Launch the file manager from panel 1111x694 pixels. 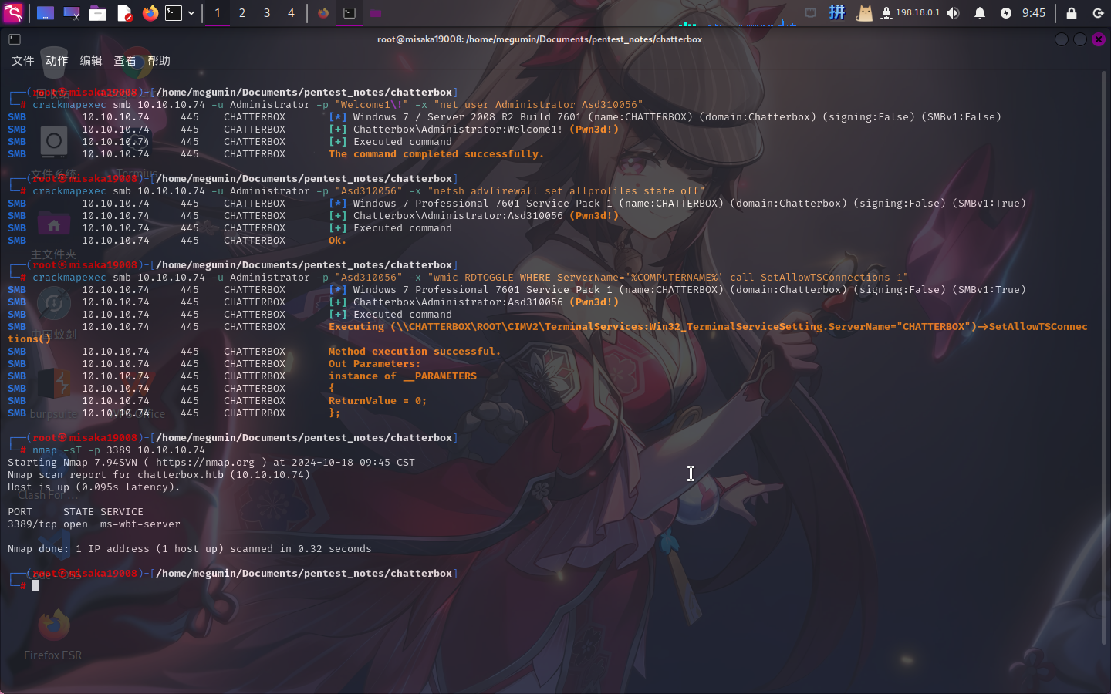98,13
